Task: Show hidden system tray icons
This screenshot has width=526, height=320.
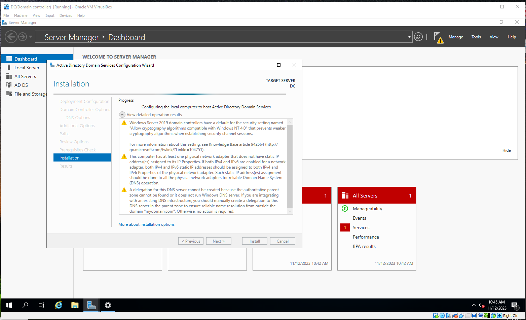Action: pos(474,305)
